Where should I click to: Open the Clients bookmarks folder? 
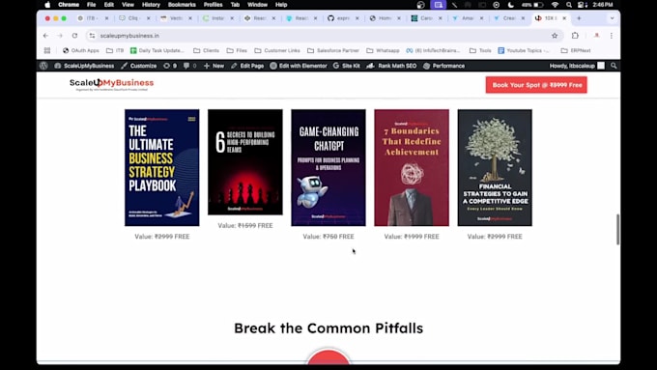pos(206,50)
